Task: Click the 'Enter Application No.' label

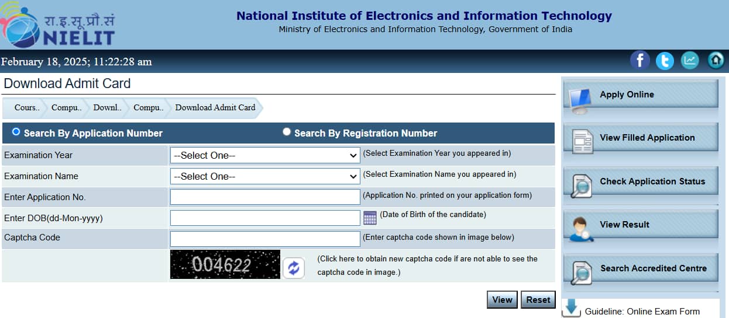Action: click(45, 197)
